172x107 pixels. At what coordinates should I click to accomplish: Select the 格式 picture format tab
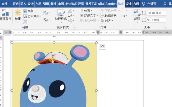pyautogui.click(x=121, y=4)
